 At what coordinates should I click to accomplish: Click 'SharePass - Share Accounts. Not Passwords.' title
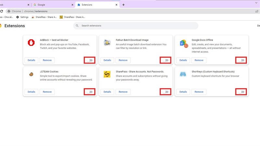(x=140, y=72)
